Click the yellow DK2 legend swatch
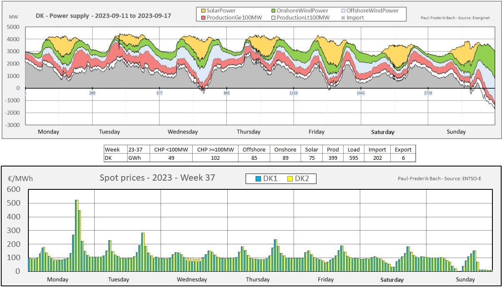Viewport: 502px width, 288px height. (291, 179)
